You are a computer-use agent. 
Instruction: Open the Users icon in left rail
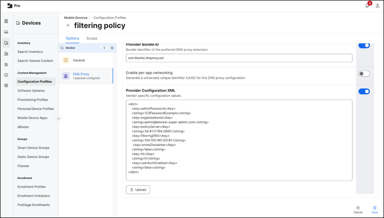(x=7, y=54)
